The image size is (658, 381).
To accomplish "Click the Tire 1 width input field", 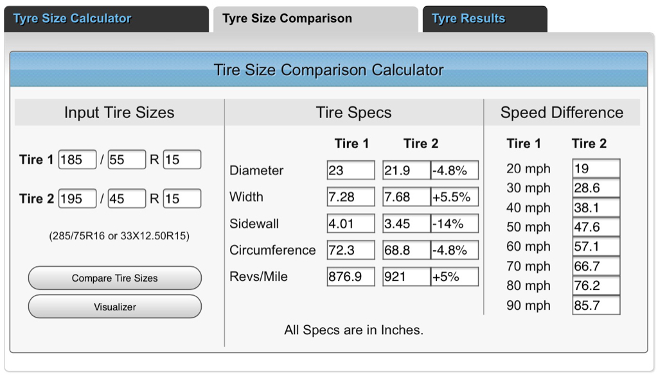I will coord(77,160).
